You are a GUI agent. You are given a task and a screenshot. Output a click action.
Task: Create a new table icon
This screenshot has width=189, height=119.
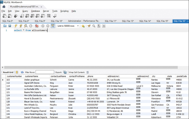pyautogui.click(x=27, y=16)
